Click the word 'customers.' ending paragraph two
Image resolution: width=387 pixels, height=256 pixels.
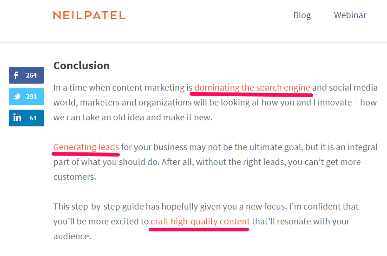point(75,177)
